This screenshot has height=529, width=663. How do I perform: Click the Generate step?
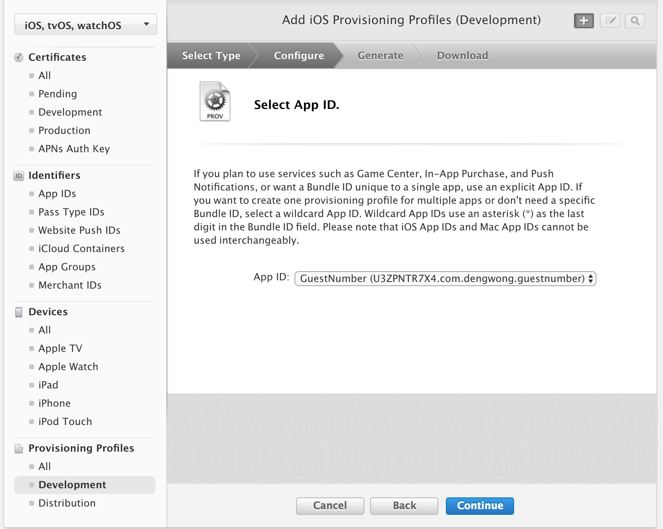(x=381, y=56)
